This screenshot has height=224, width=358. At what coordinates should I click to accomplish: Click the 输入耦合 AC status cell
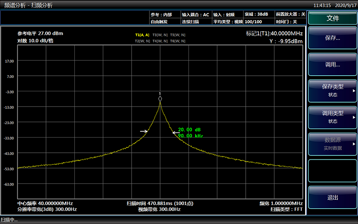coord(196,14)
